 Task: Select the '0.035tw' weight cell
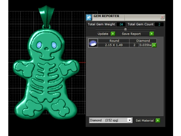pyautogui.click(x=146, y=45)
